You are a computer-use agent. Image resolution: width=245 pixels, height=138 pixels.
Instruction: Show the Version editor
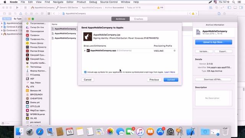(x=222, y=8)
